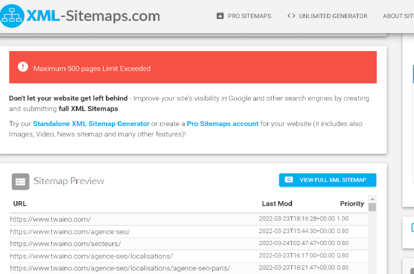Click the Priority column header
The image size is (414, 274).
352,204
